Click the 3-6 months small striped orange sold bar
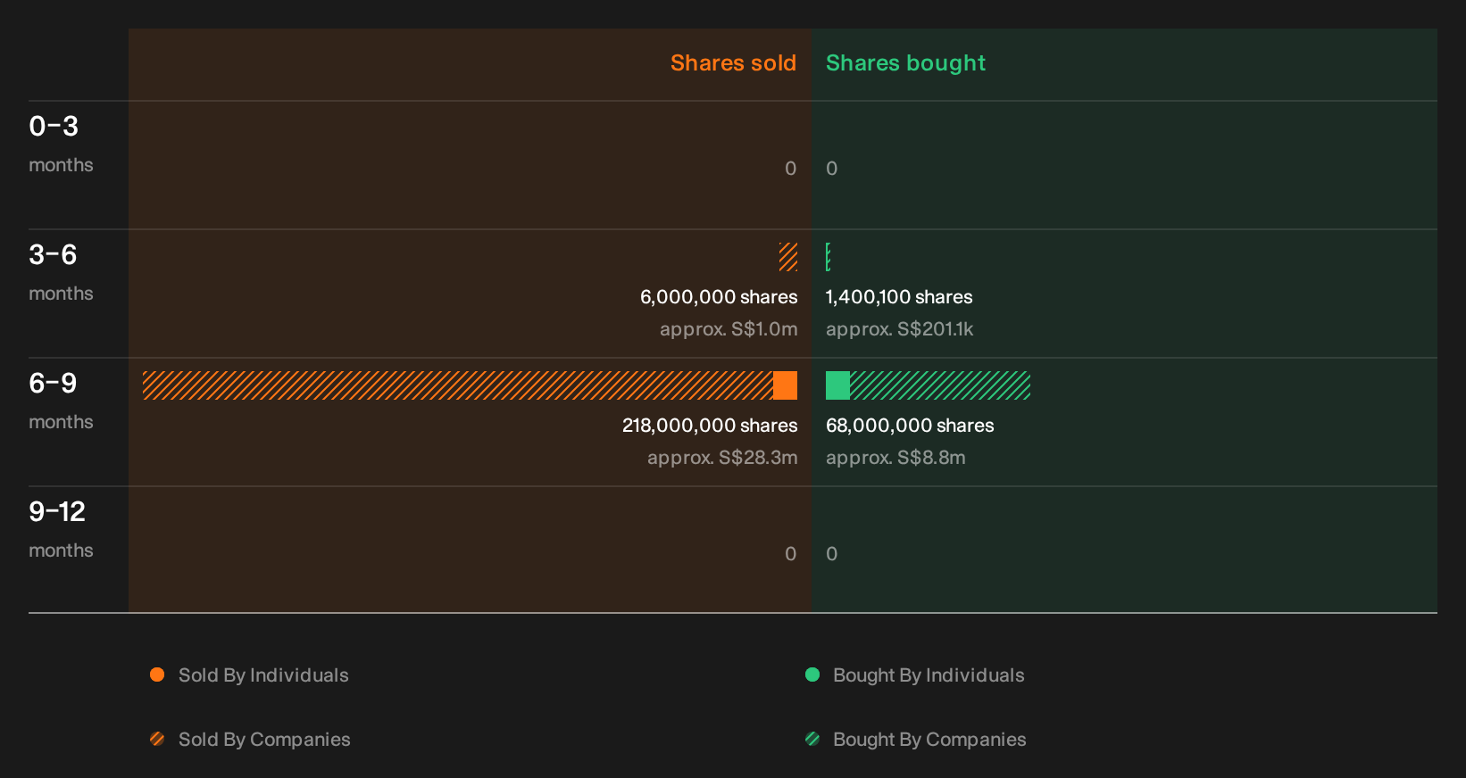 point(788,257)
